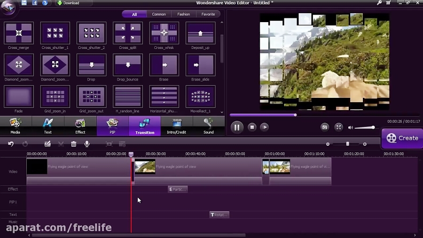Mute the preview volume speaker icon
The height and width of the screenshot is (238, 423).
coord(350,127)
